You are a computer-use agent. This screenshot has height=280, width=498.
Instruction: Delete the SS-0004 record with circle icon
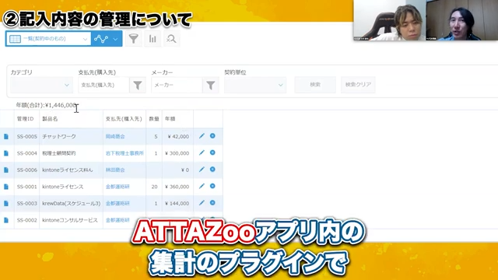(x=212, y=152)
